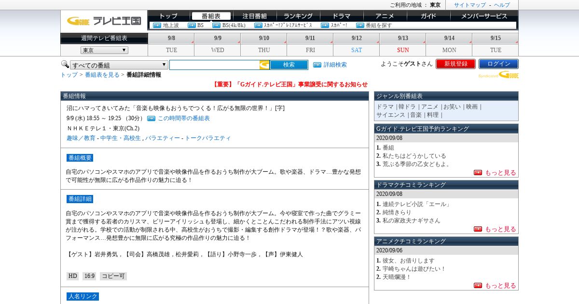
Task: Click arrow icon next to 詳細検索
Action: (x=317, y=65)
